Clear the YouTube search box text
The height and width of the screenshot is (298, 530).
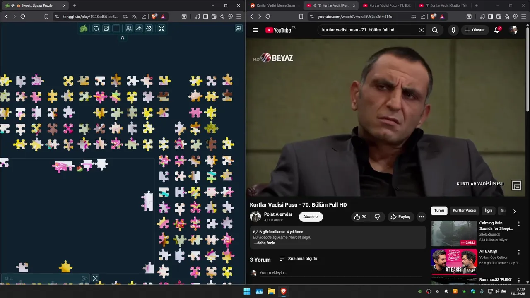(422, 30)
